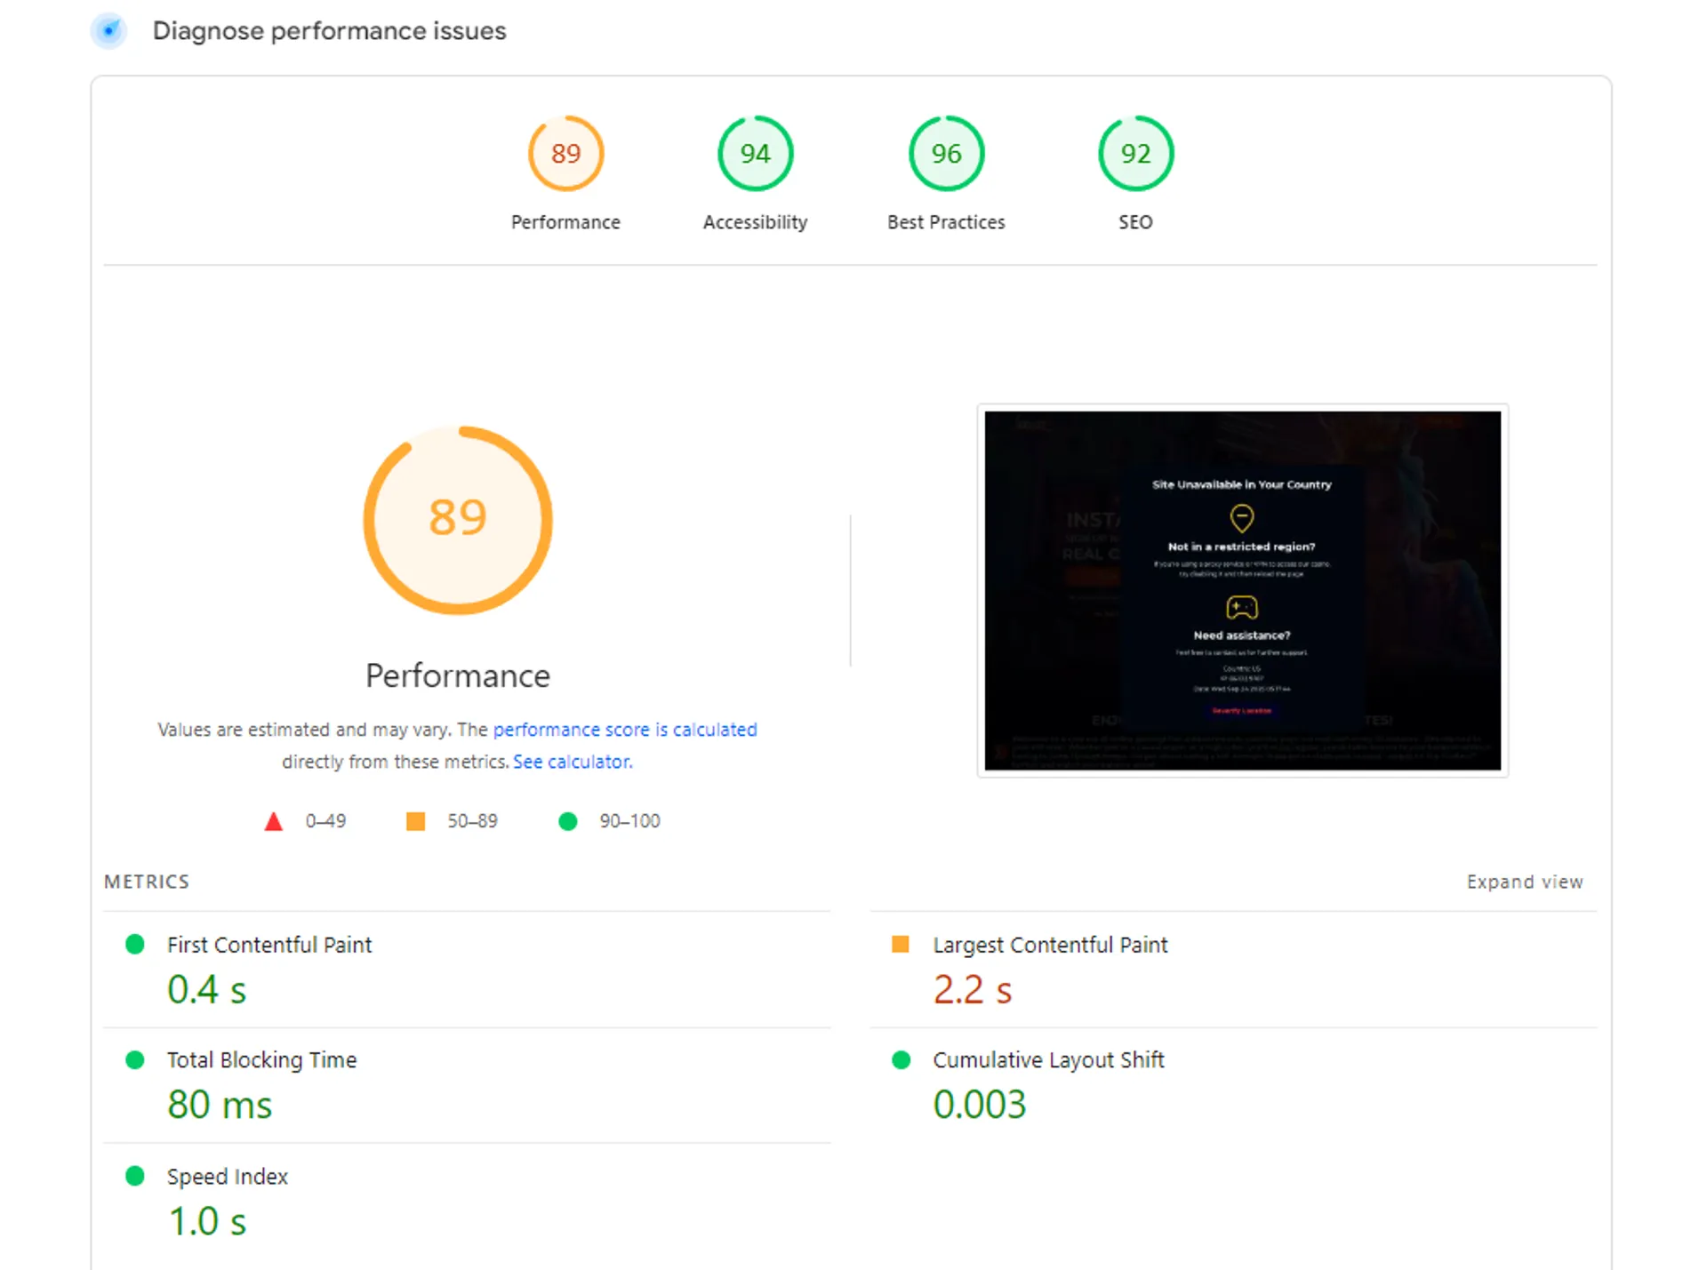Switch to the Performance category label

[x=565, y=222]
